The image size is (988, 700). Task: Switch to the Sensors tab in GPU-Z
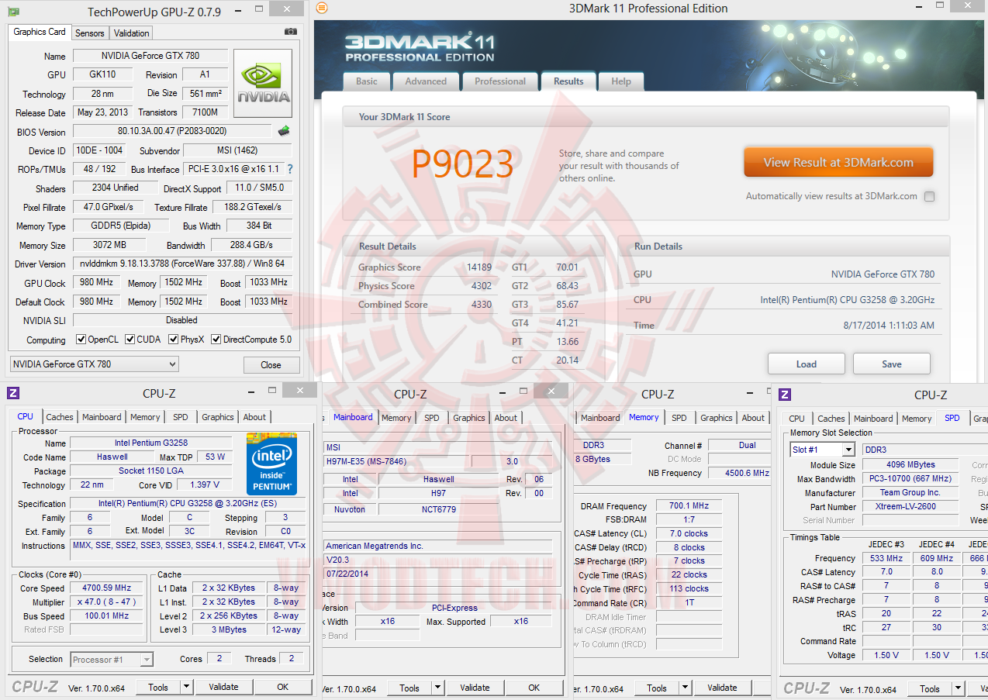coord(90,33)
